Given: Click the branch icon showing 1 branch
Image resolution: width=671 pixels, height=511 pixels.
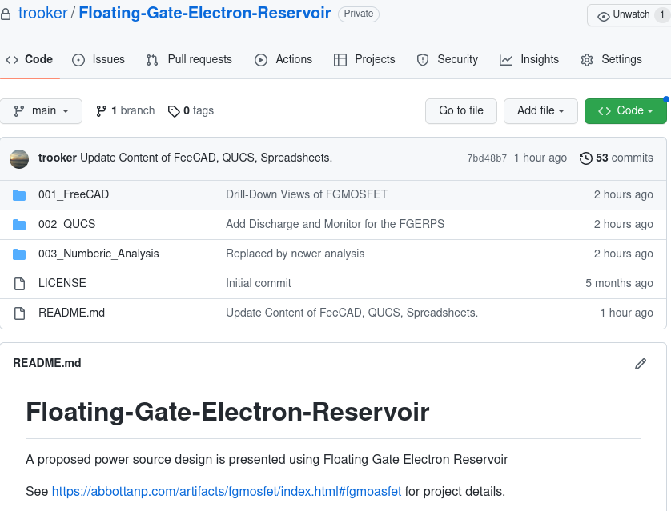Looking at the screenshot, I should [102, 111].
